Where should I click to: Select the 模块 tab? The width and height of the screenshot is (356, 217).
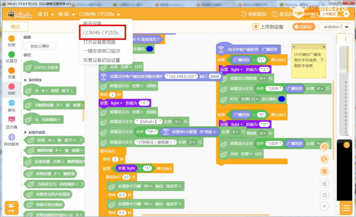16,27
